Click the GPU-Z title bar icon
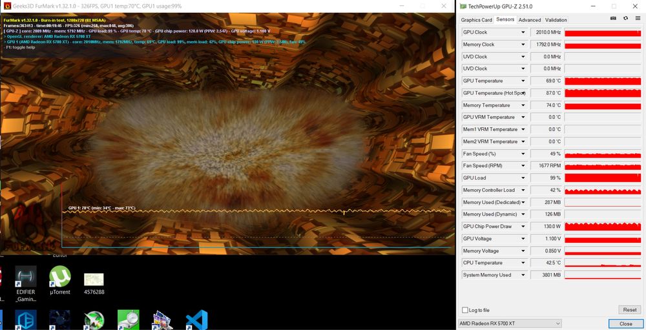 [x=463, y=6]
